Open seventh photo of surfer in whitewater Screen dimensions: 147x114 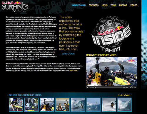109,105
